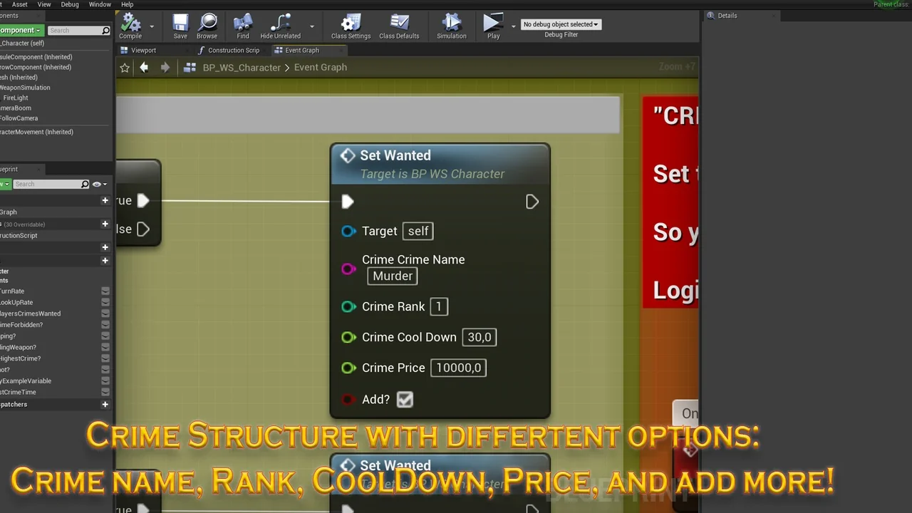Click the favorite star near the breadcrumb
The width and height of the screenshot is (912, 513).
point(125,67)
